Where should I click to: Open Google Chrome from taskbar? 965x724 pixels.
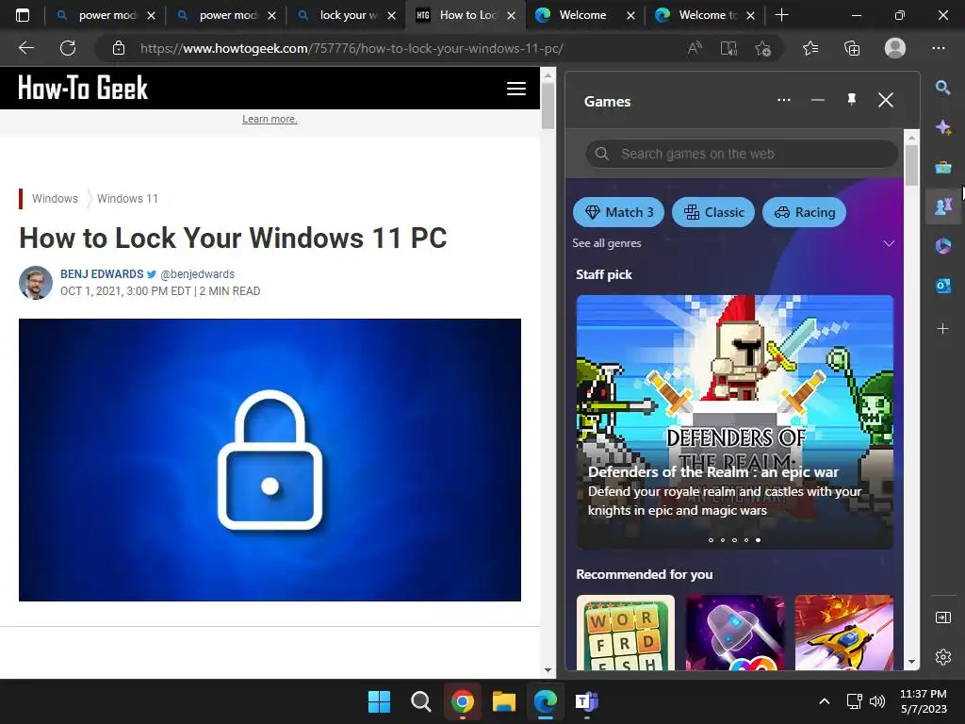click(462, 701)
